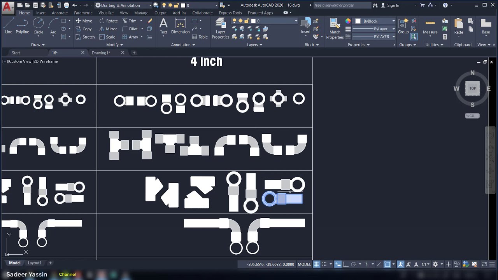
Task: Select the Arc tool
Action: [x=53, y=26]
